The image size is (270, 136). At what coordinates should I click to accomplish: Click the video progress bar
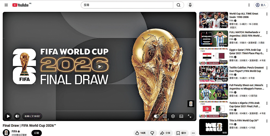tap(99, 111)
